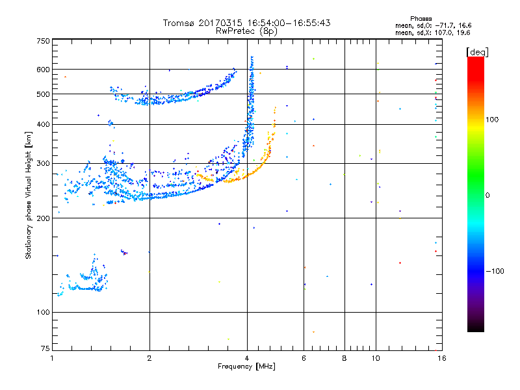520x390 pixels.
Task: Click the 'Frequency [MHz]' axis title
Action: (246, 367)
